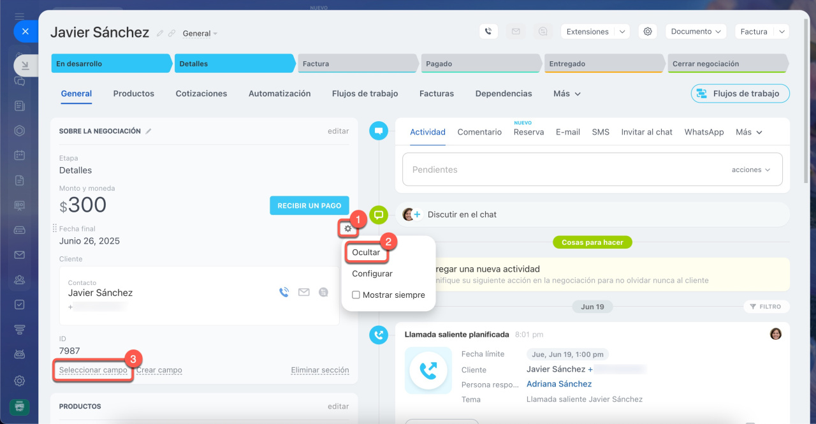
Task: Click editar in the PRODUCTOS section
Action: pyautogui.click(x=339, y=406)
